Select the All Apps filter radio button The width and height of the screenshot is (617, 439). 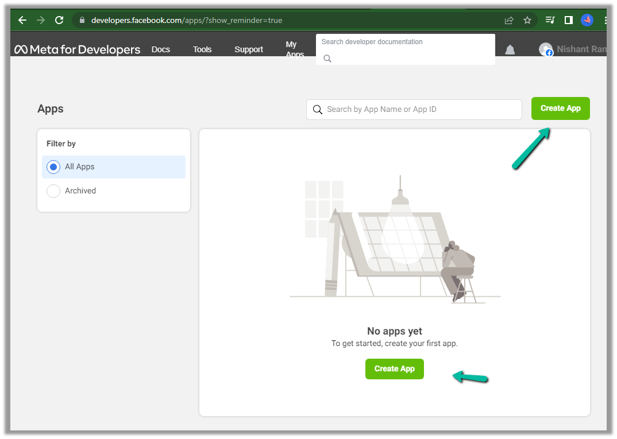53,167
